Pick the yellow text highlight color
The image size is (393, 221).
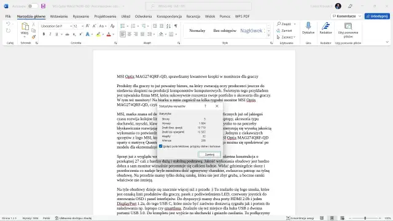(x=98, y=34)
